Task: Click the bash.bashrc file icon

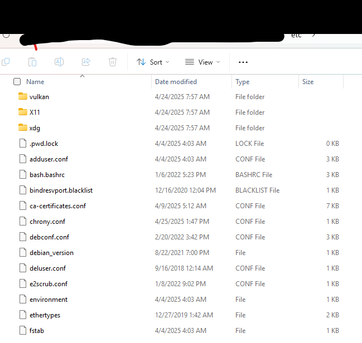Action: point(23,175)
